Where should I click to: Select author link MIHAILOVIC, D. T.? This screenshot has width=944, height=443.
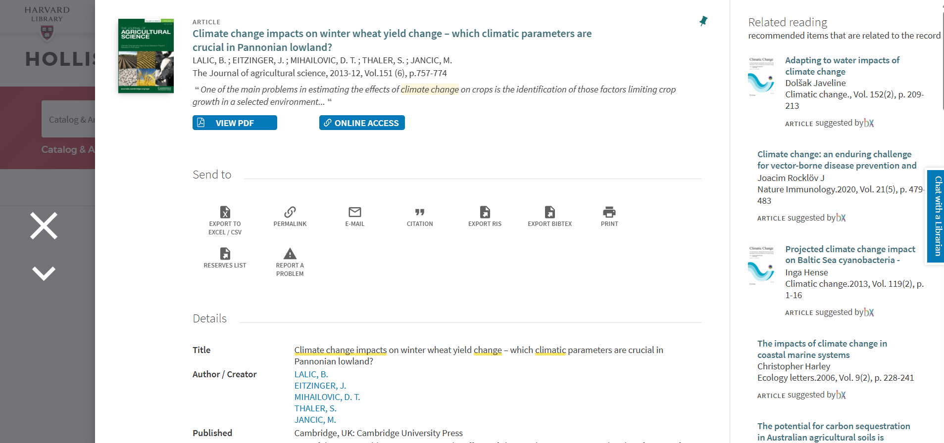coord(327,397)
